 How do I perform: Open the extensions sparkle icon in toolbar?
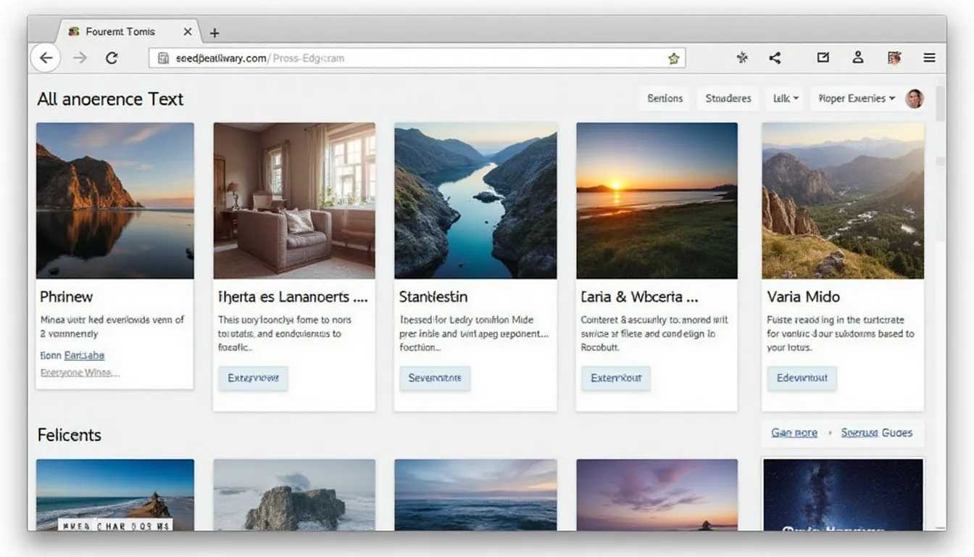click(741, 58)
